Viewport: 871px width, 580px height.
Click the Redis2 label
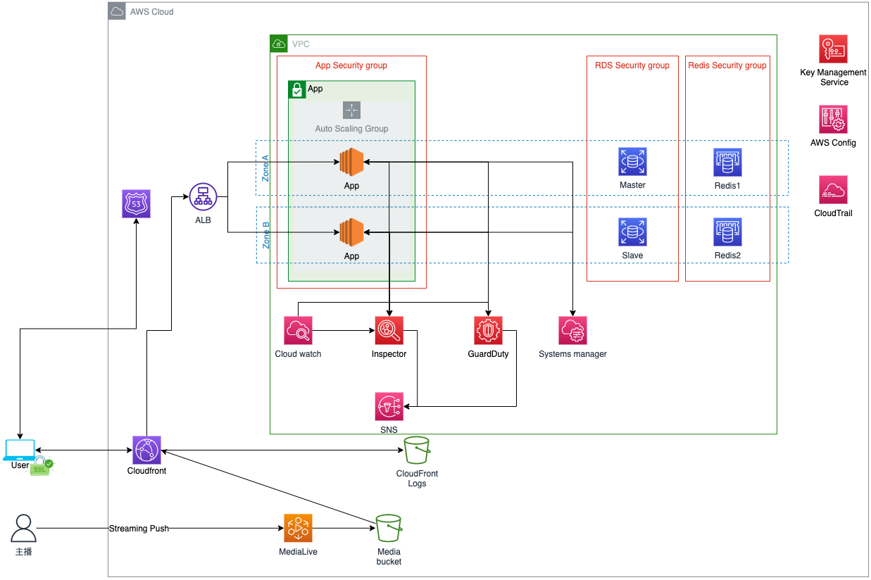(727, 256)
